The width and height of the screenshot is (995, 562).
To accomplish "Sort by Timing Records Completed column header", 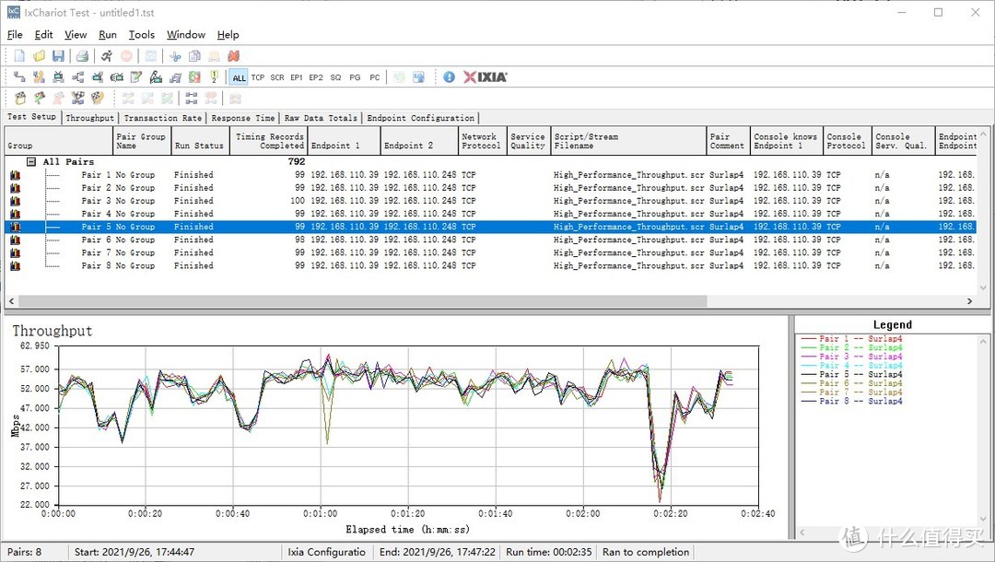I will tap(268, 141).
